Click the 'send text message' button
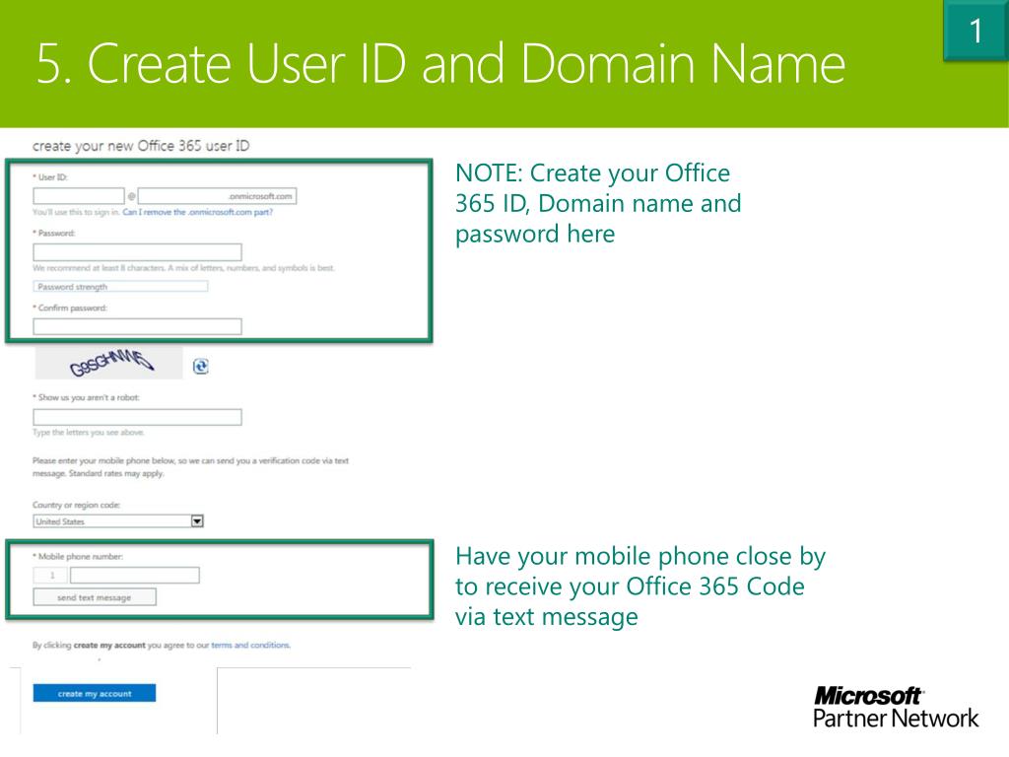This screenshot has height=757, width=1009. pyautogui.click(x=94, y=597)
